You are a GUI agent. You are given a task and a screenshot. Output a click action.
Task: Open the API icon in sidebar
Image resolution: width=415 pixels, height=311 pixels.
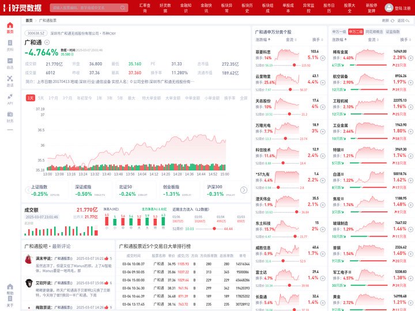point(10,96)
